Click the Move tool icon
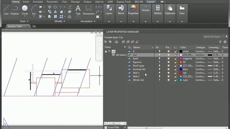The height and width of the screenshot is (129, 230). 50,7
